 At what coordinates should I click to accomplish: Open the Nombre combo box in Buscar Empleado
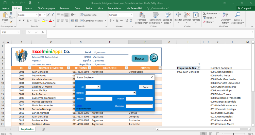click(x=134, y=93)
